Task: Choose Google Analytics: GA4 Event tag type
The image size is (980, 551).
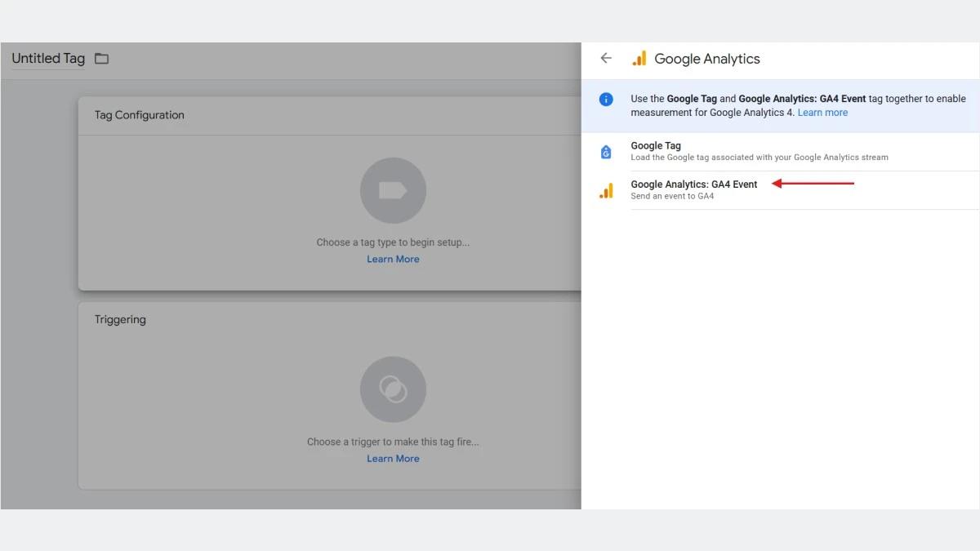Action: point(694,184)
